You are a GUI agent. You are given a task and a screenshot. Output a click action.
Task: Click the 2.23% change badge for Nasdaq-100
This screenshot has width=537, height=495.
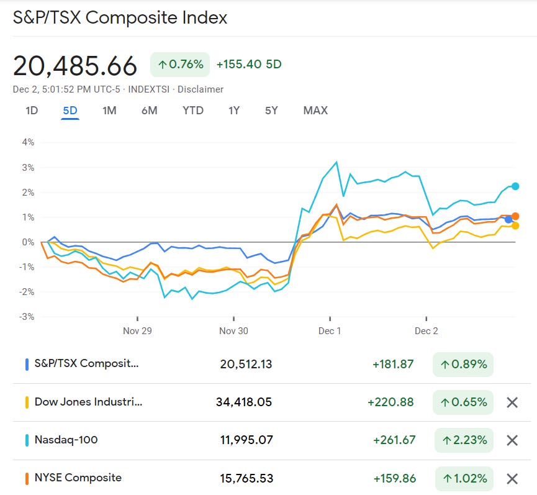464,440
